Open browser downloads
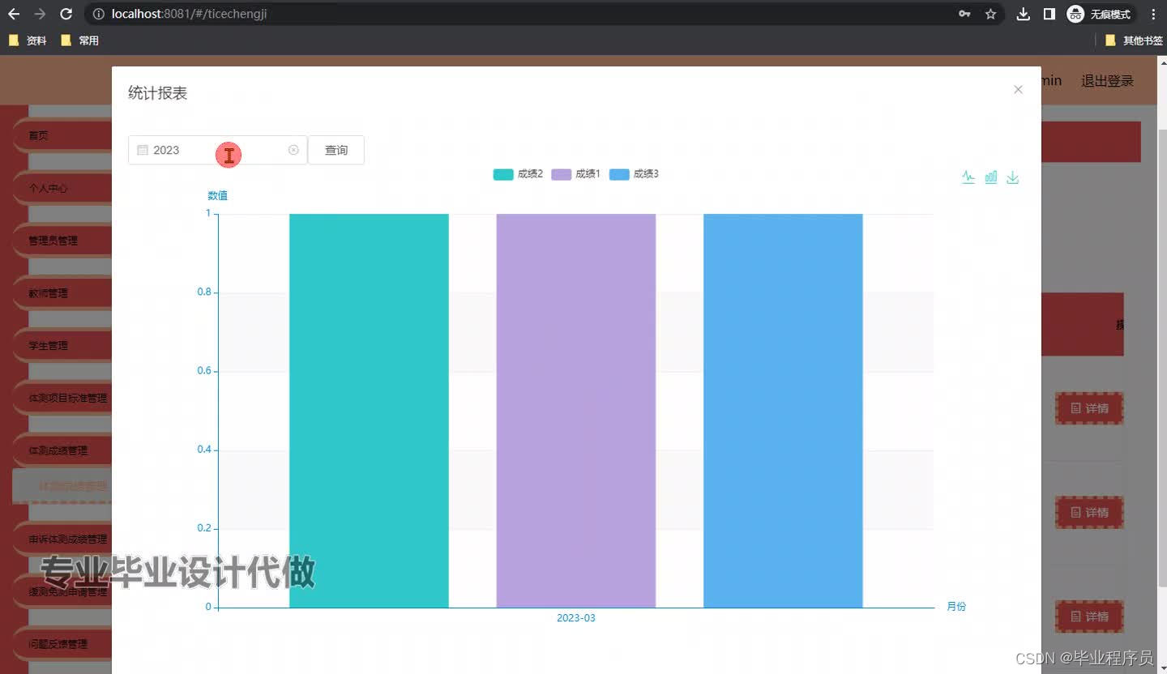The image size is (1167, 674). coord(1024,14)
